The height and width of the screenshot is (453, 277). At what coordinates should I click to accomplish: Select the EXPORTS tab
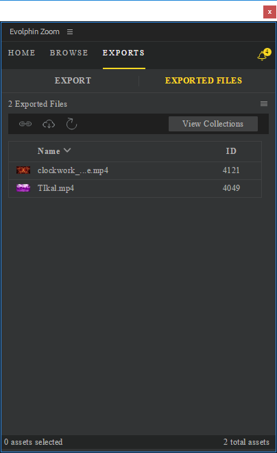[123, 53]
